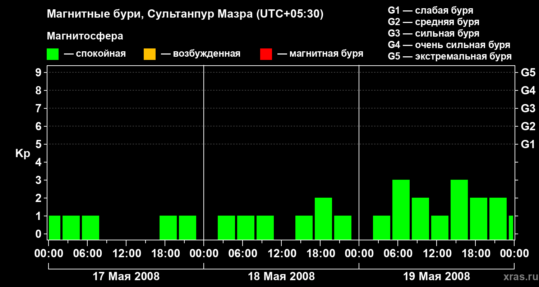The width and height of the screenshot is (539, 287).
Task: Click the 'G3' storm level axis label
Action: point(528,108)
